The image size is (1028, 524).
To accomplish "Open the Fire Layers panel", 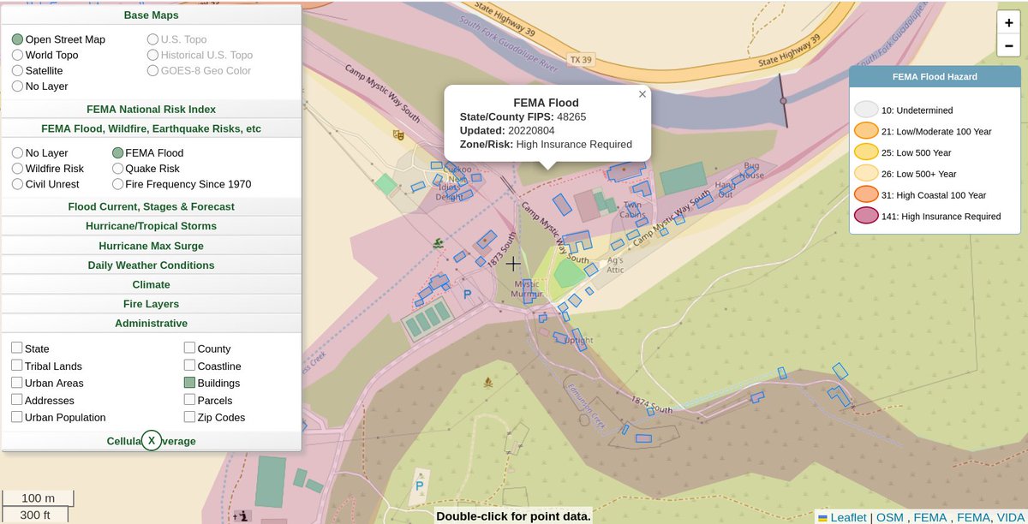I will pyautogui.click(x=151, y=303).
